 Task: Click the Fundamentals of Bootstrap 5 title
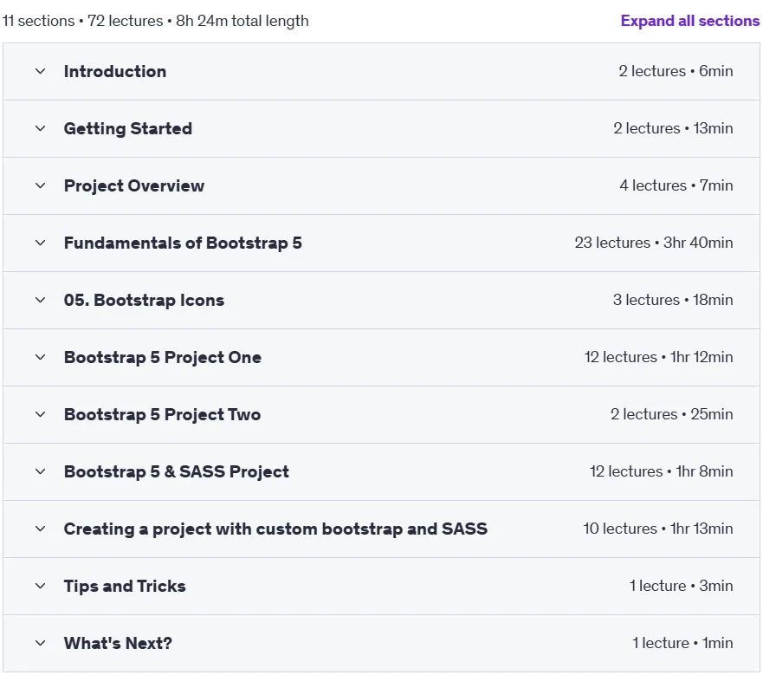pyautogui.click(x=183, y=243)
